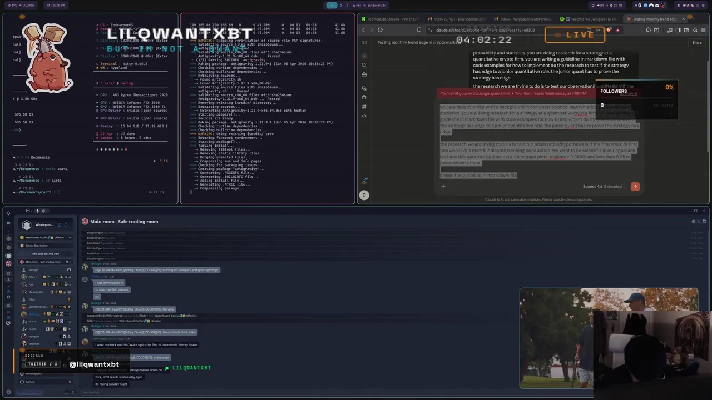Screen dimensions: 712x400
Task: Select the Sensor Deprivation channel
Action: point(46,246)
